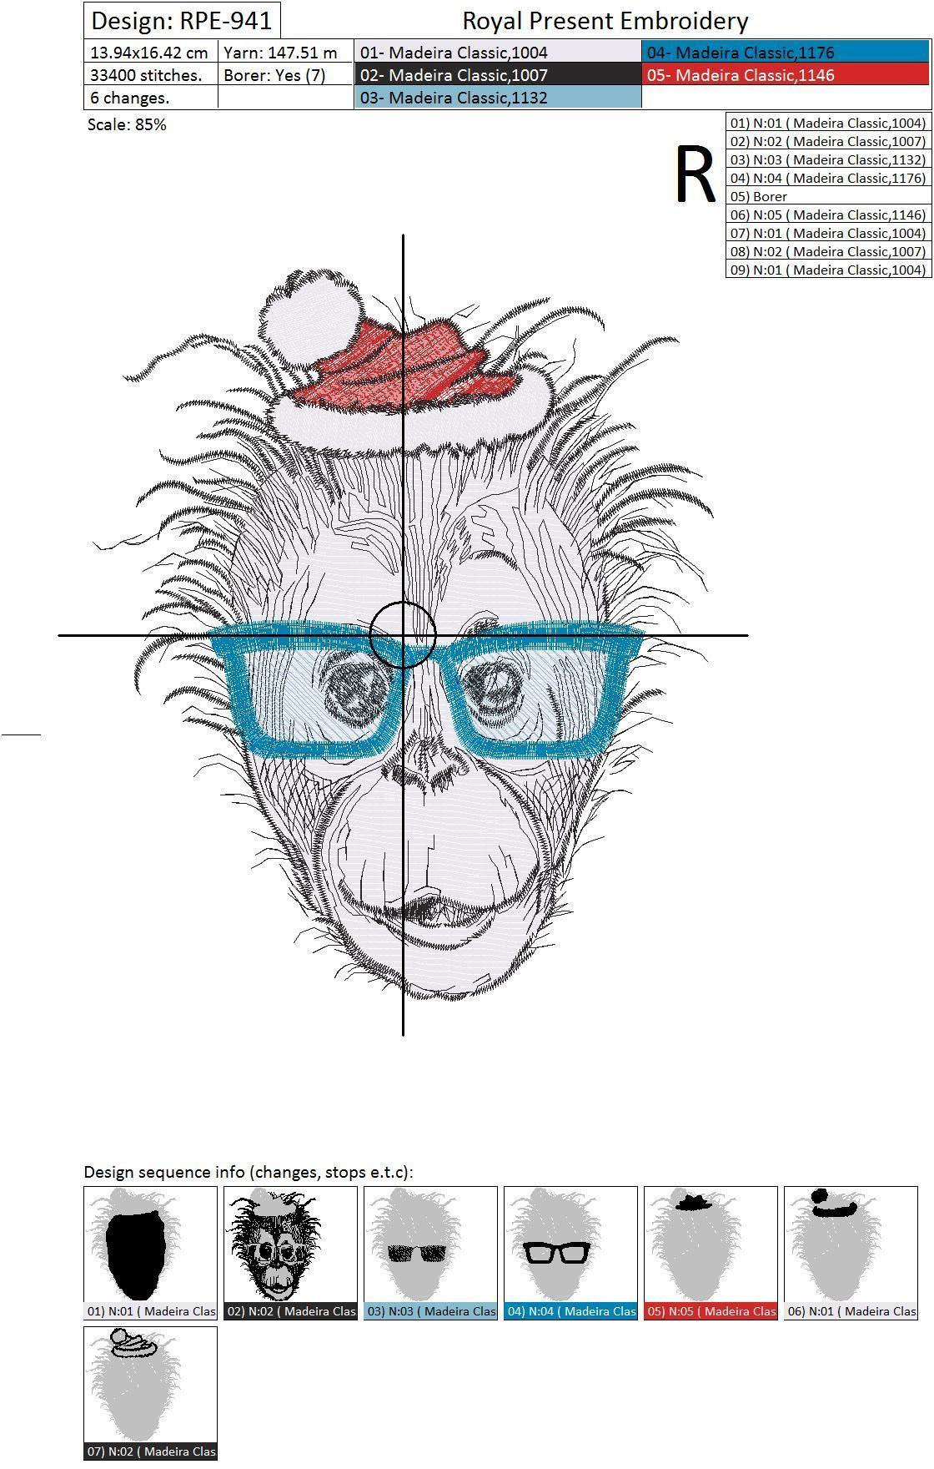The width and height of the screenshot is (934, 1469).
Task: Click caption 07) N:02 under seventh thumbnail
Action: point(150,1451)
